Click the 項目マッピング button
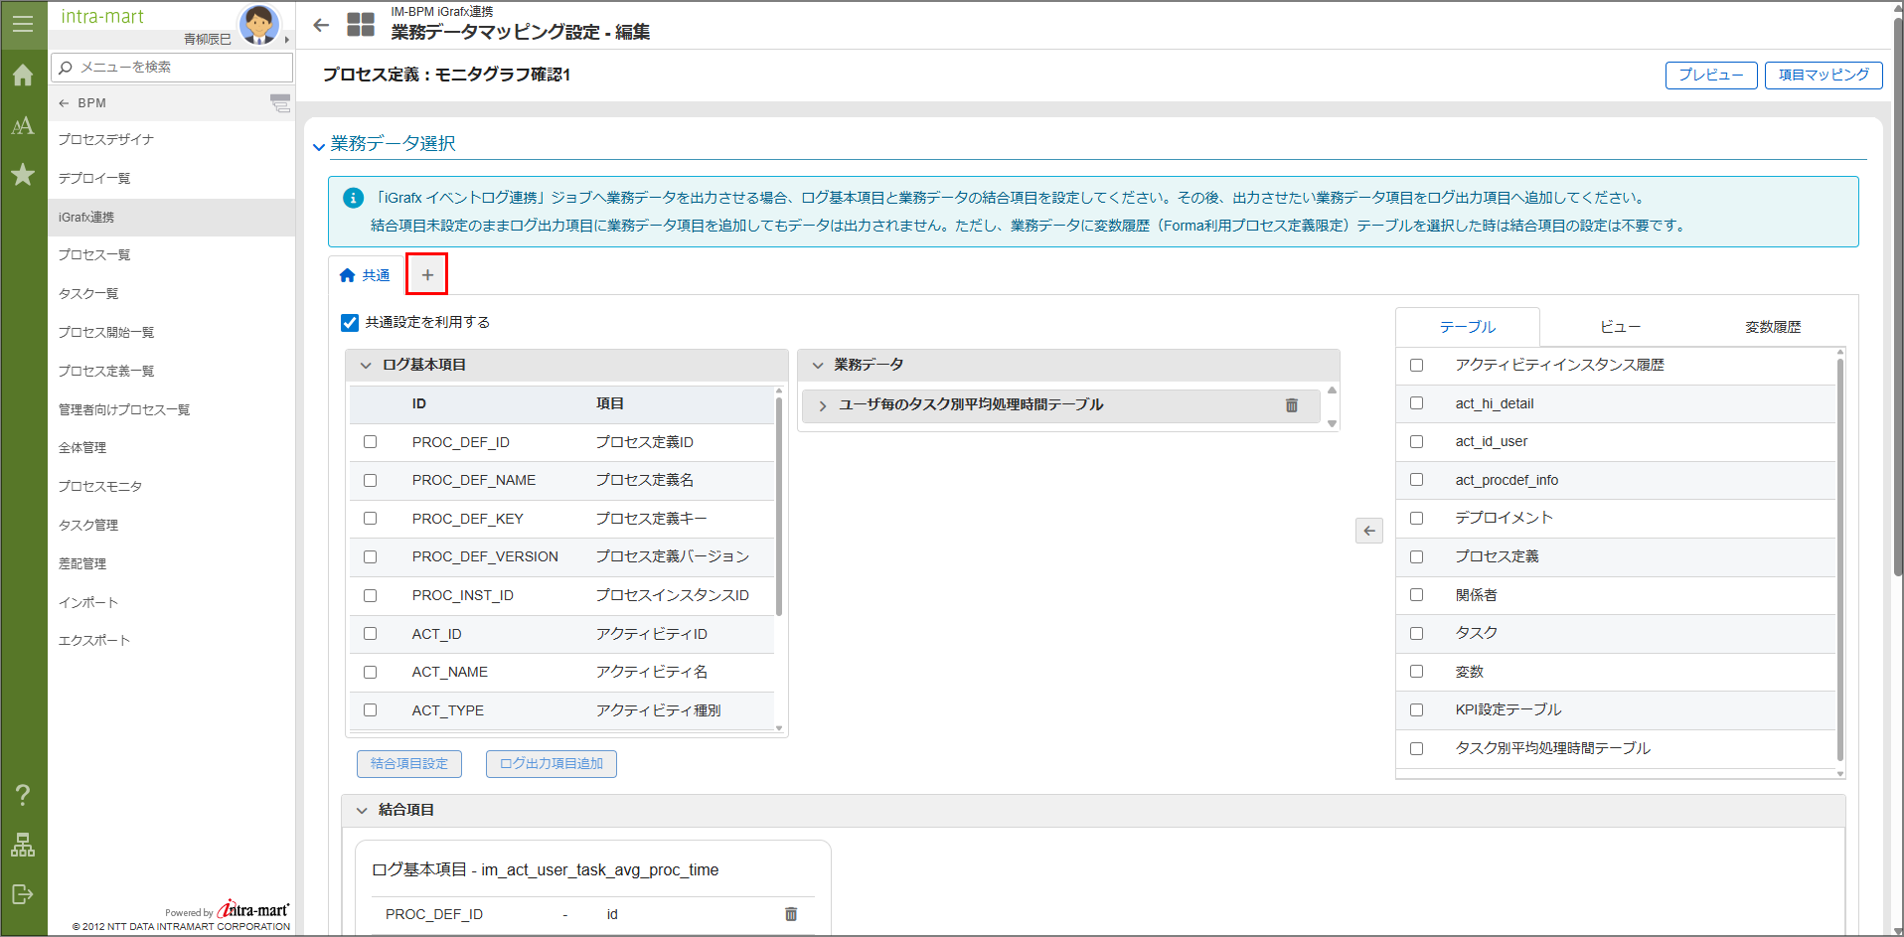This screenshot has height=937, width=1904. coord(1823,76)
